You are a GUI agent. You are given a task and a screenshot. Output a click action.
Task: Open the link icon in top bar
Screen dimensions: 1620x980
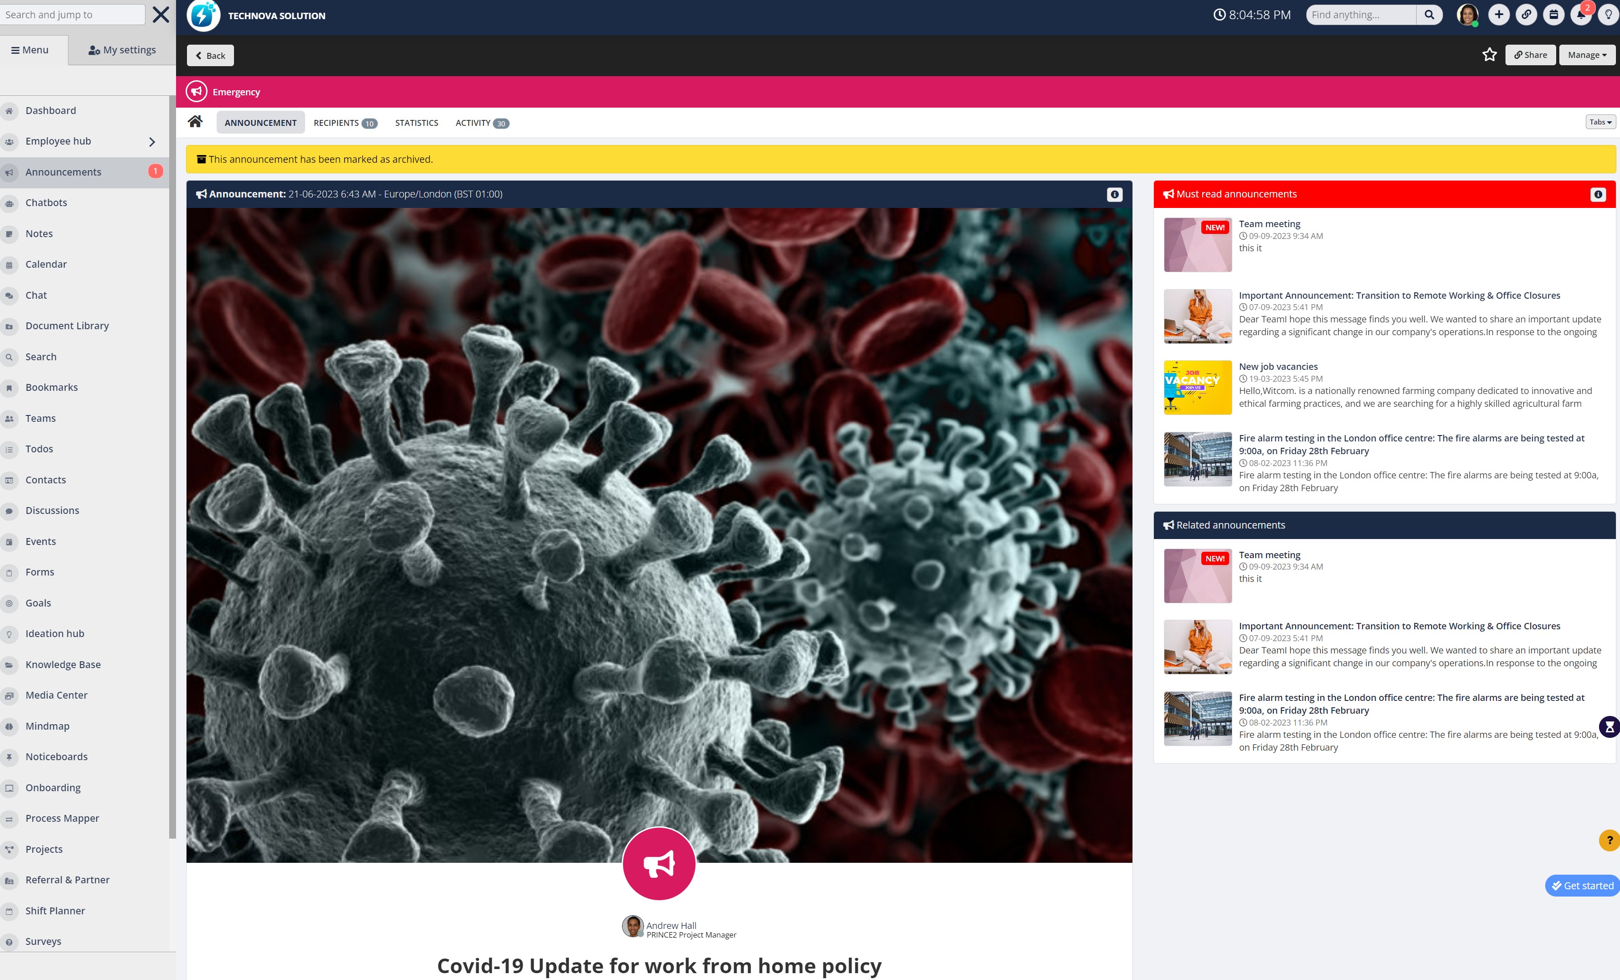pos(1526,15)
